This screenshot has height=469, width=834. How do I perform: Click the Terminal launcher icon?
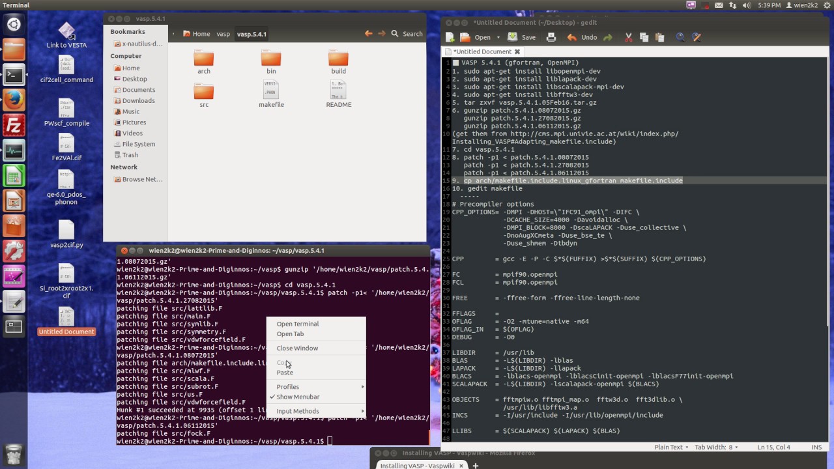click(14, 76)
